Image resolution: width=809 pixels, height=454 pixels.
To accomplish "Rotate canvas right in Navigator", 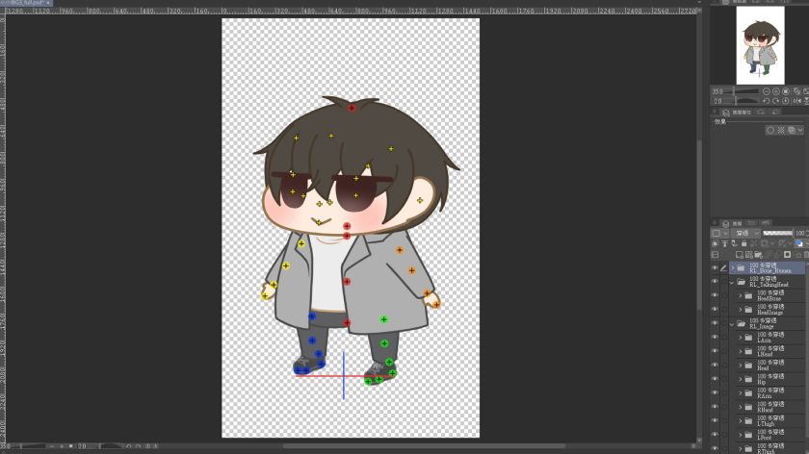I will 776,101.
